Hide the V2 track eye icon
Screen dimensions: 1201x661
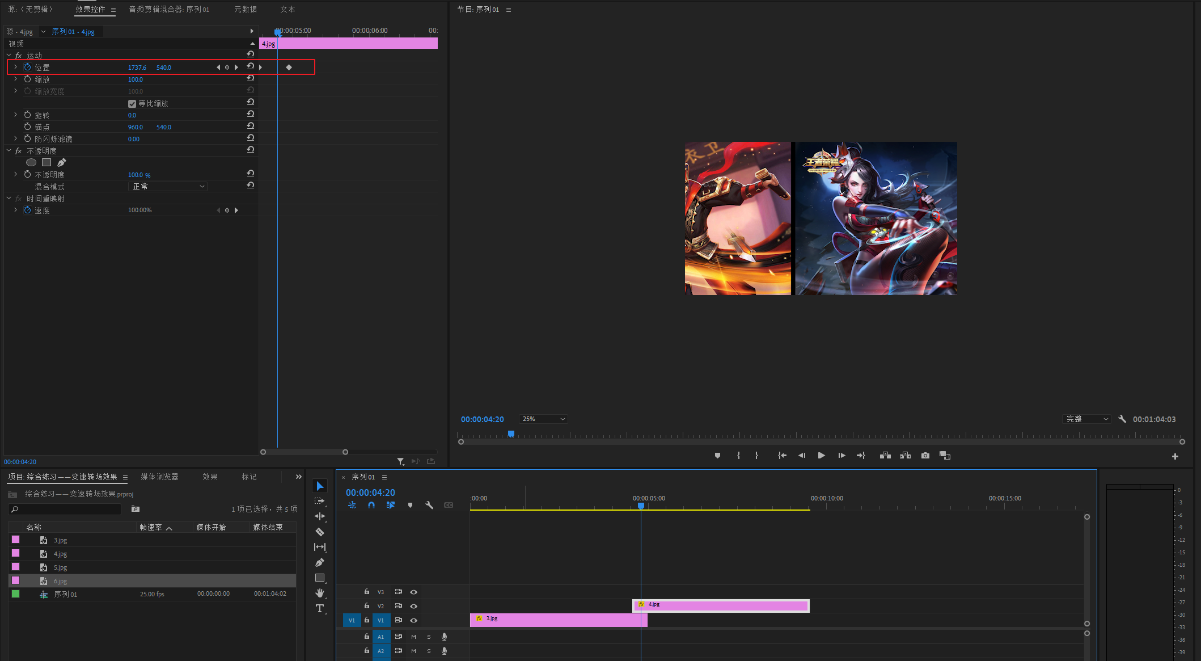pyautogui.click(x=414, y=606)
